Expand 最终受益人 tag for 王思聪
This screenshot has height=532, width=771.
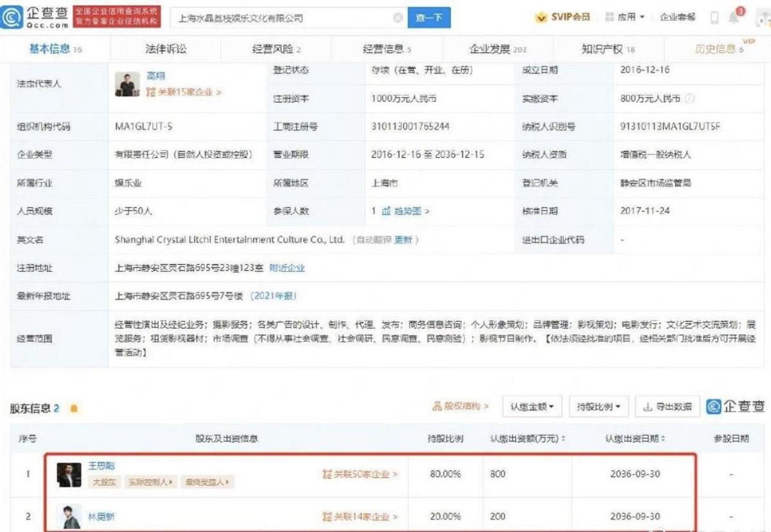208,481
